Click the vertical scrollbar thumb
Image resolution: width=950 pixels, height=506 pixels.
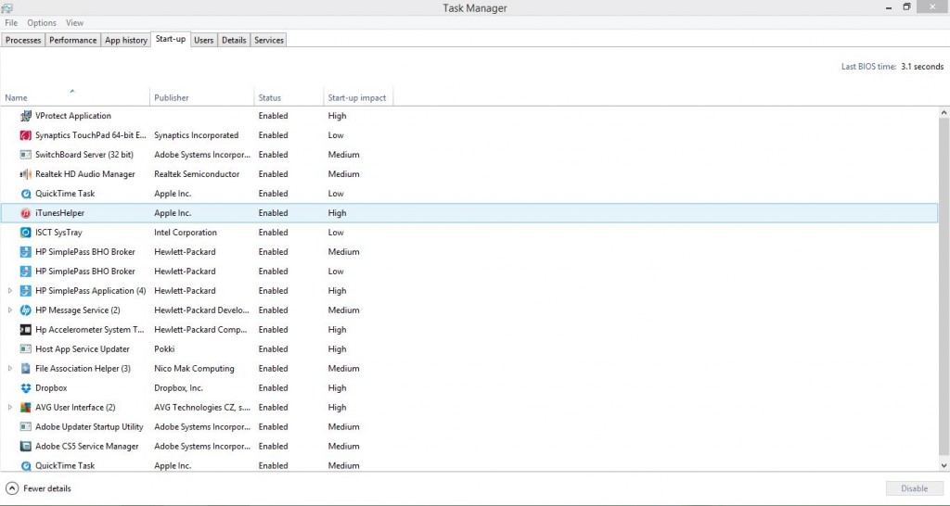(944, 285)
